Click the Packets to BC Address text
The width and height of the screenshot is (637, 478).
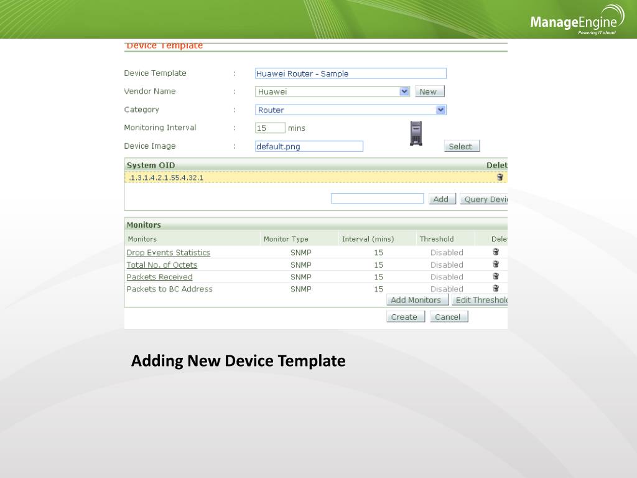tap(169, 289)
